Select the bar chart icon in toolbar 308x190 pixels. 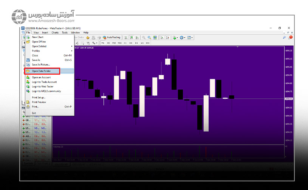[126, 38]
